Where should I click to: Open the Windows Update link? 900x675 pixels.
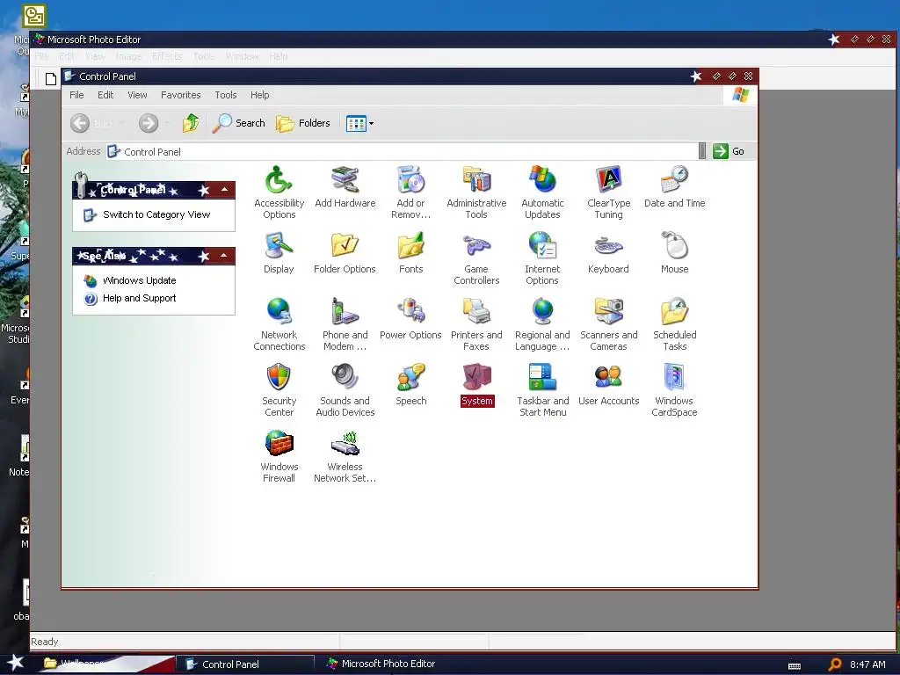139,280
